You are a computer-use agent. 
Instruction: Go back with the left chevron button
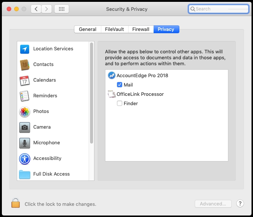pos(36,9)
